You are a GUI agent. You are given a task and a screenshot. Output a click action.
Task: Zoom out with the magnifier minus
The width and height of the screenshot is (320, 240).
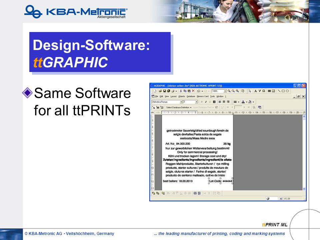233,91
